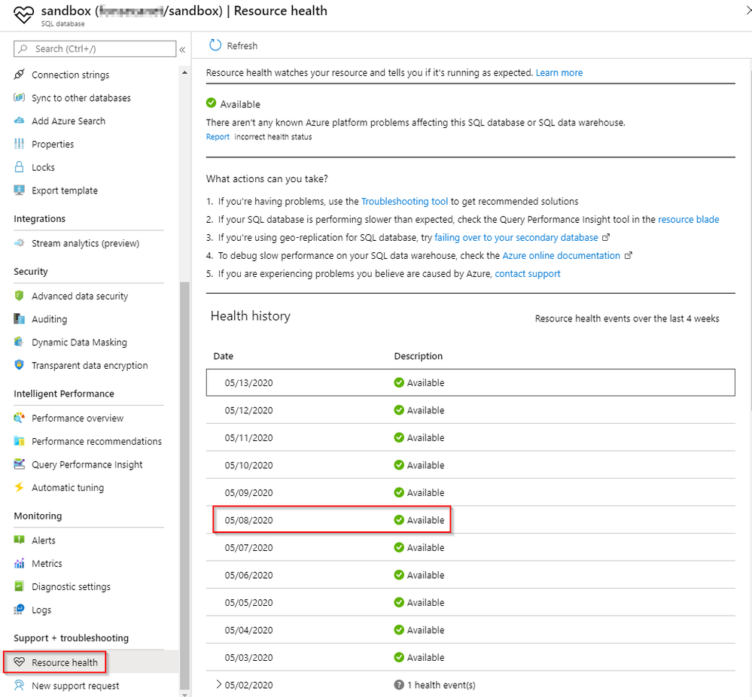Click the Advanced data security shield icon

pyautogui.click(x=20, y=296)
